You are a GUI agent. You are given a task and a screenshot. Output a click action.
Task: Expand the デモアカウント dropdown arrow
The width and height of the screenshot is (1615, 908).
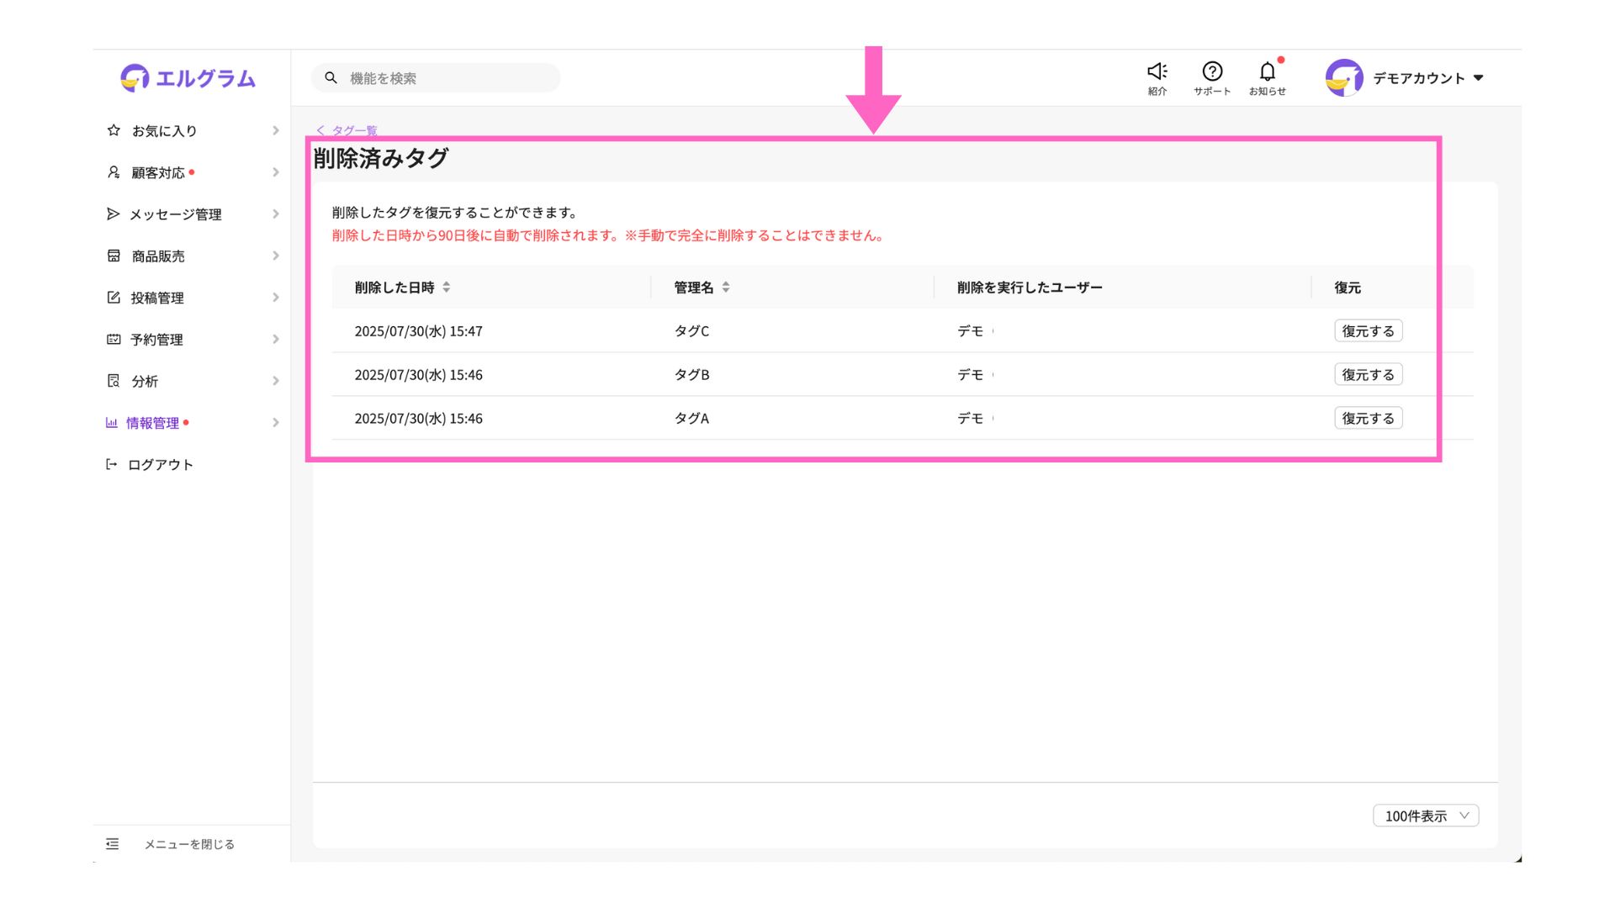tap(1479, 78)
